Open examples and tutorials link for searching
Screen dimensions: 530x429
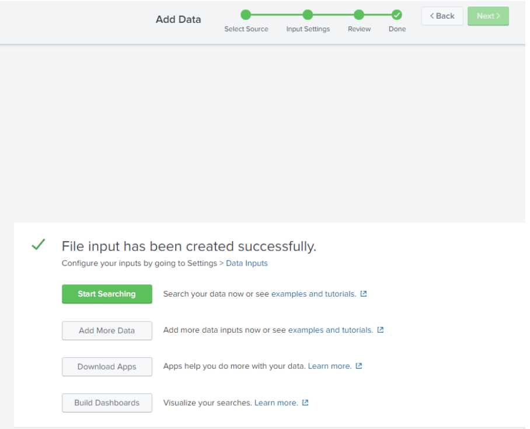coord(313,294)
